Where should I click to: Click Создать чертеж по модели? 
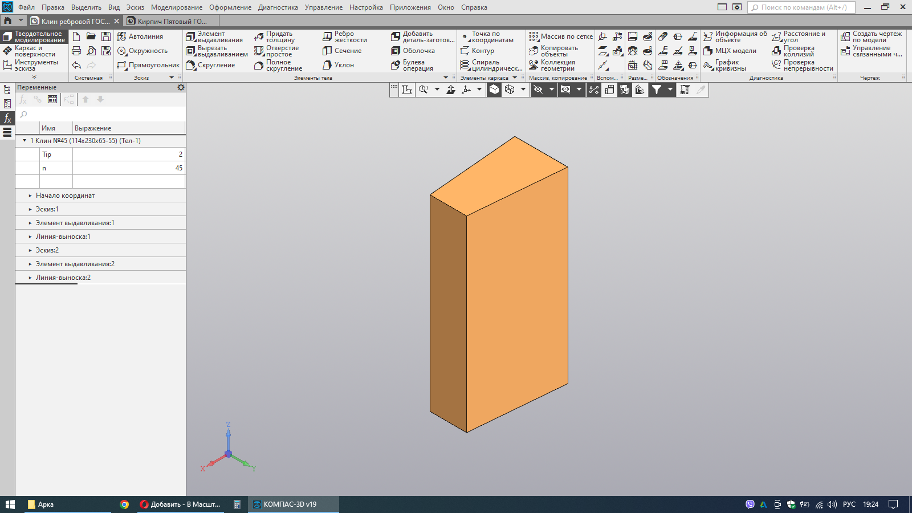point(872,36)
